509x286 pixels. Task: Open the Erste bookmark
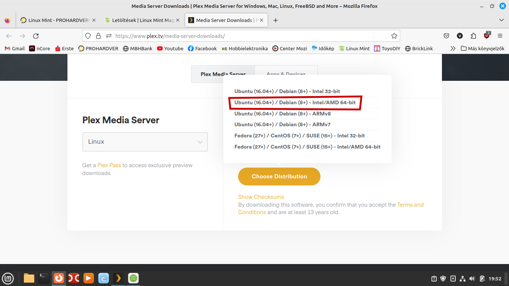point(64,48)
